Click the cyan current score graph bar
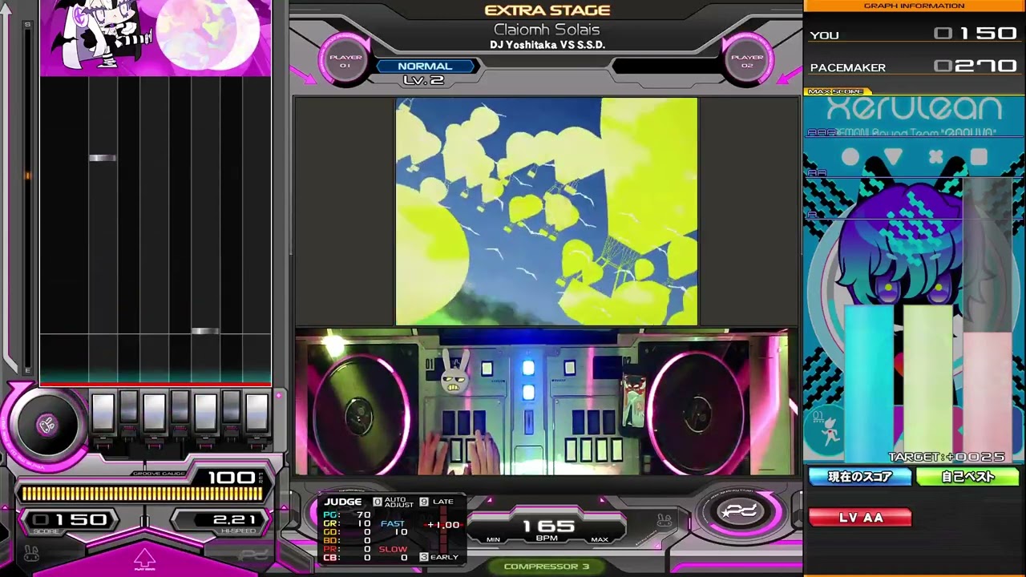The height and width of the screenshot is (577, 1026). pyautogui.click(x=869, y=385)
